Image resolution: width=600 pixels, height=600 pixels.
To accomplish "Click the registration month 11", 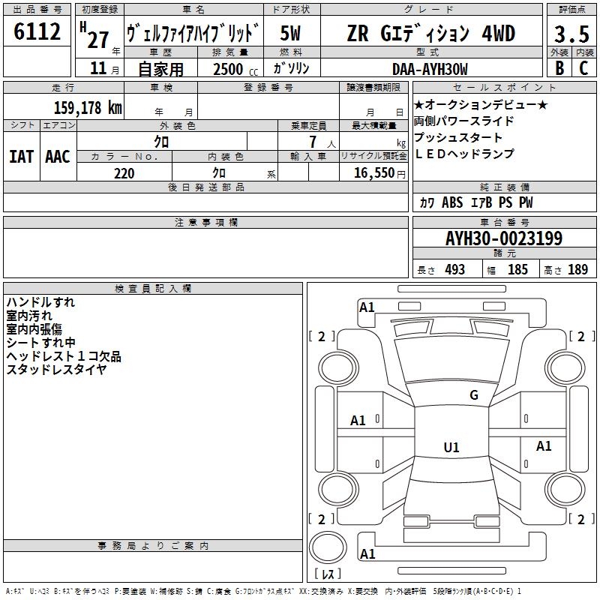I will click(98, 68).
